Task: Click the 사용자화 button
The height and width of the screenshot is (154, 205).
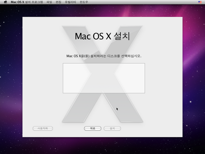Action: [43, 128]
